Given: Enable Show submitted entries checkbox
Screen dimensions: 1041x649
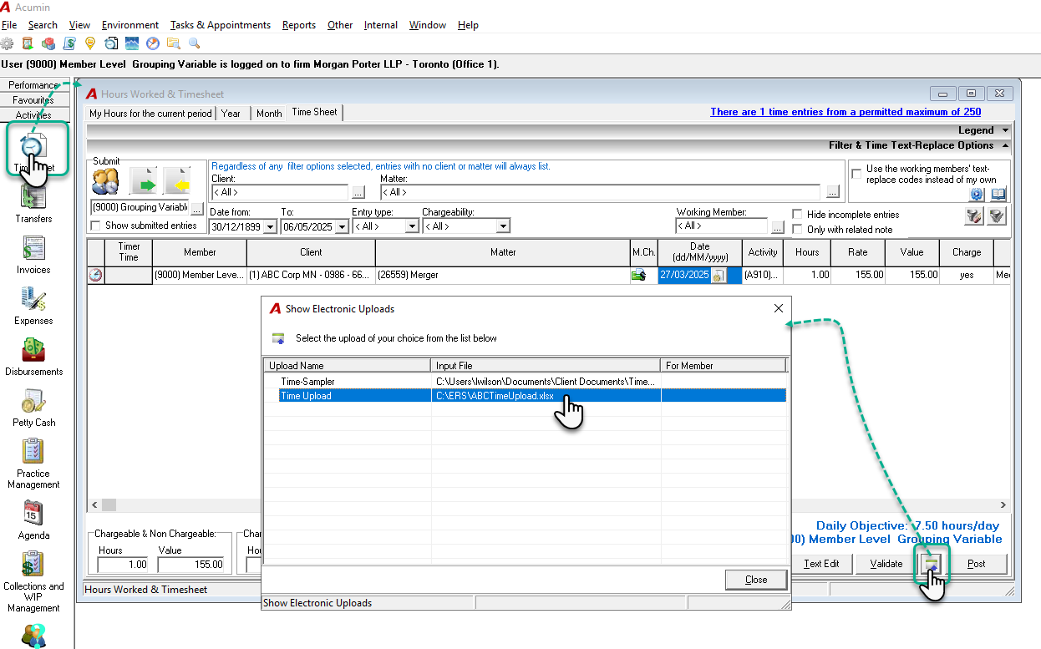Looking at the screenshot, I should click(x=95, y=226).
